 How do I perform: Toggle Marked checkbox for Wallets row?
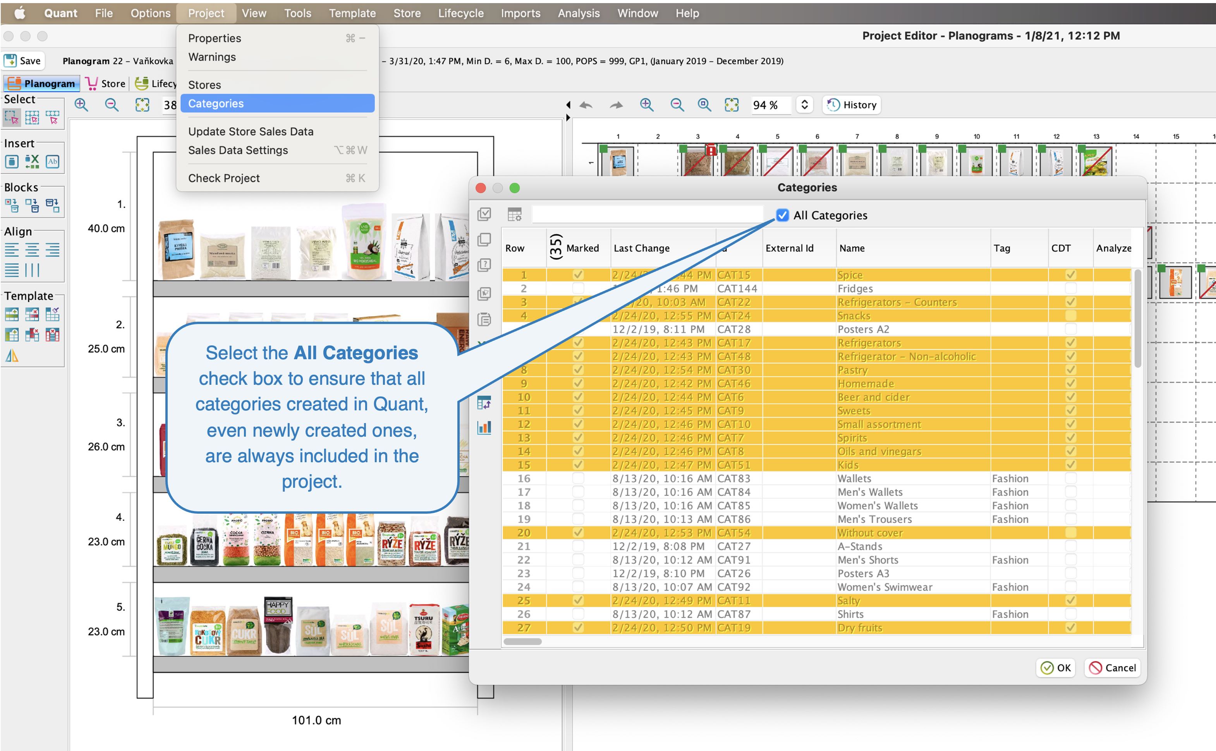tap(578, 478)
